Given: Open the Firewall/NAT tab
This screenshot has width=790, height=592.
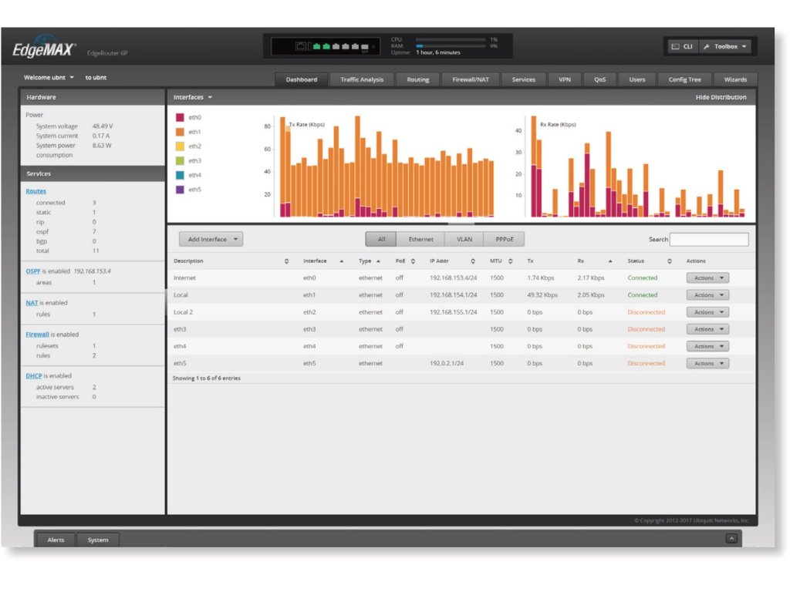Looking at the screenshot, I should [x=470, y=79].
